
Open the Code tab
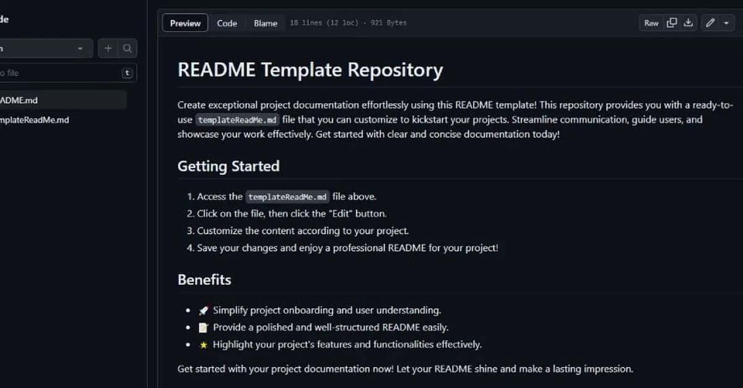tap(227, 23)
